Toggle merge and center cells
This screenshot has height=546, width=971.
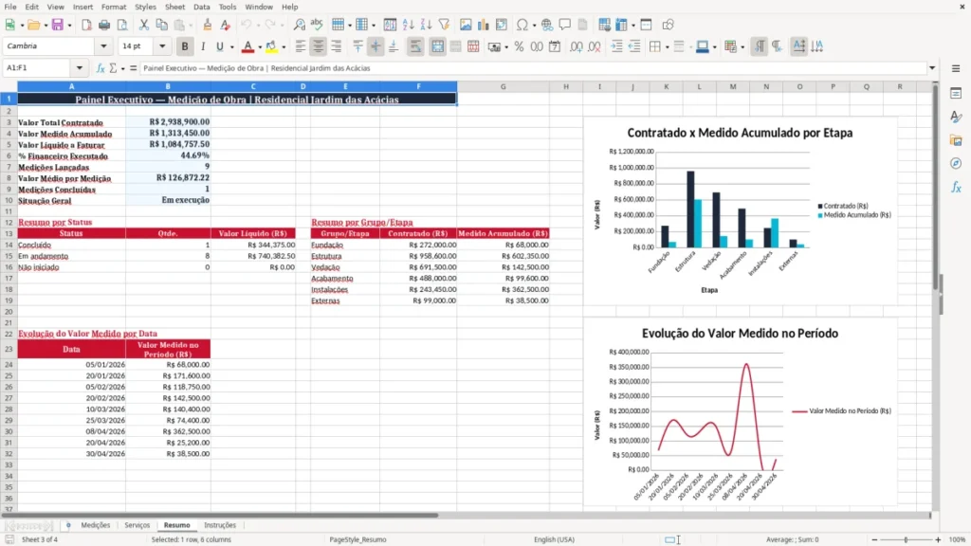point(437,46)
